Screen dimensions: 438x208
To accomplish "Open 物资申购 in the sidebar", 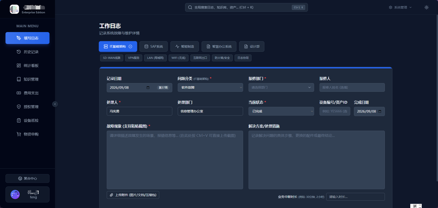I will [x=27, y=134].
